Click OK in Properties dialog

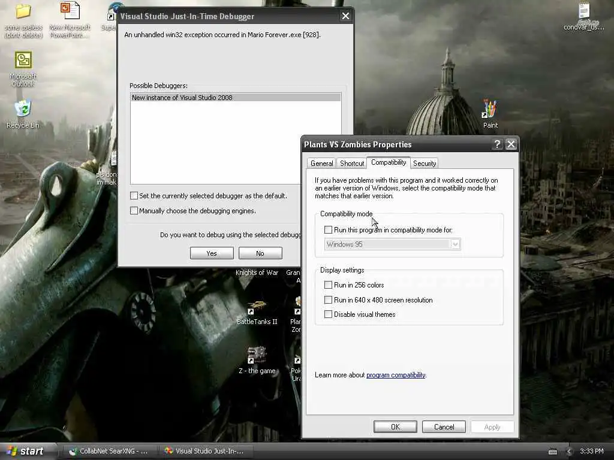(x=395, y=426)
